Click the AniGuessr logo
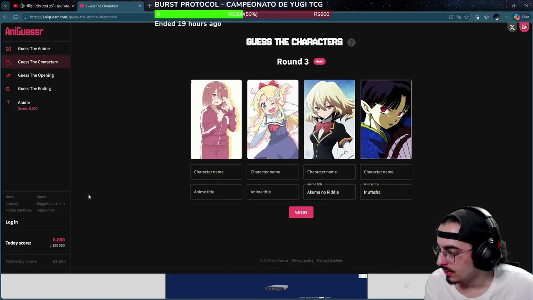The height and width of the screenshot is (300, 533). coord(24,32)
